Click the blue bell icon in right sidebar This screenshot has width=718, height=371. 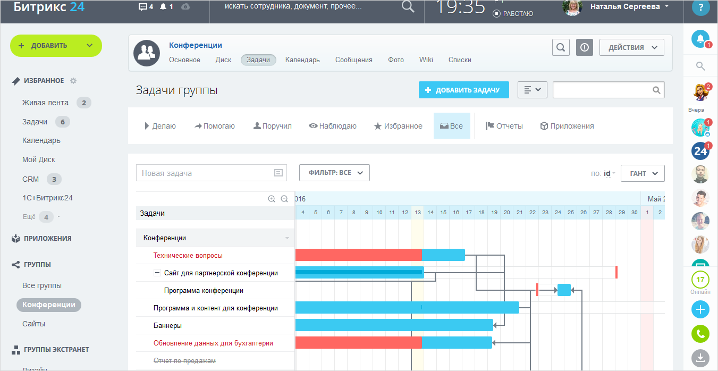pos(700,39)
